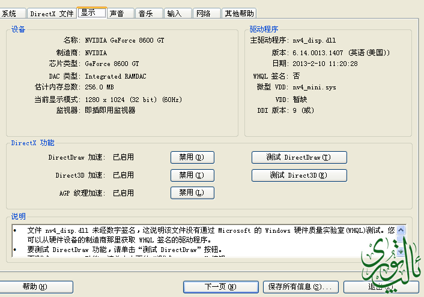Click the mini VDD value nv4_mini.sys
This screenshot has width=424, height=297.
314,87
